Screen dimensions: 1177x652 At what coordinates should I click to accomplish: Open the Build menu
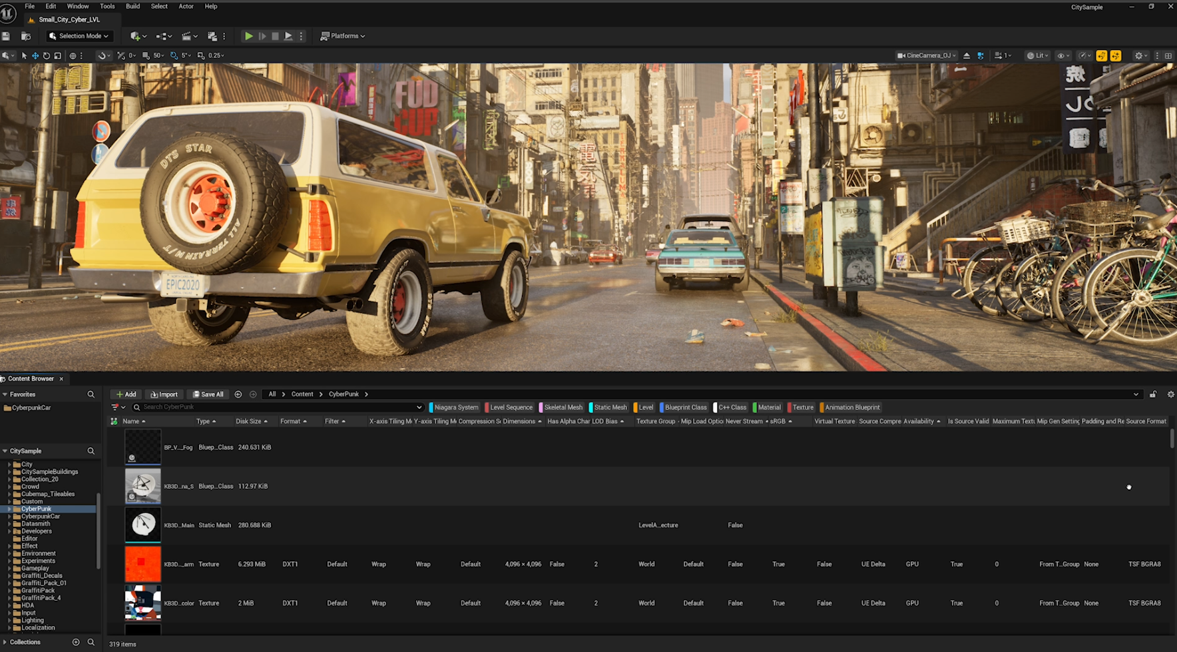132,6
